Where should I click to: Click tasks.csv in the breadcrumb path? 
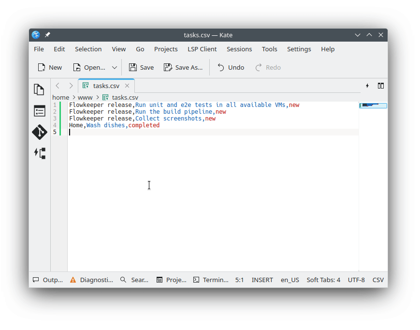(120, 97)
